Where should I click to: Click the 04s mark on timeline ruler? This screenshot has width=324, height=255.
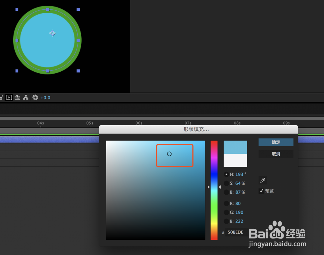(x=40, y=123)
